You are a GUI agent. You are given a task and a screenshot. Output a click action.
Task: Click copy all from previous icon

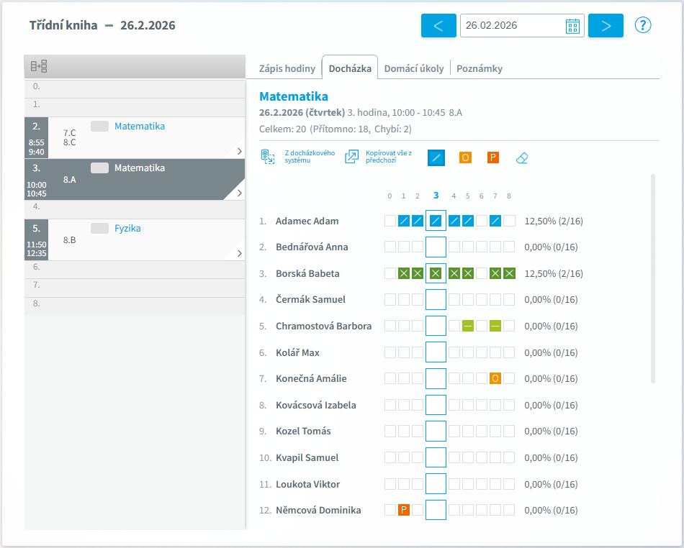point(351,157)
